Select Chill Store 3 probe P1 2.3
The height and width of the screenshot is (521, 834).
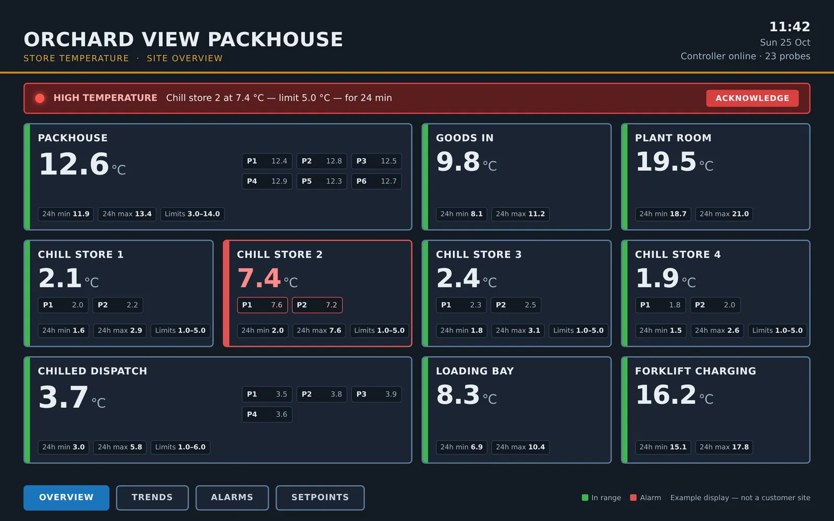[x=461, y=305]
